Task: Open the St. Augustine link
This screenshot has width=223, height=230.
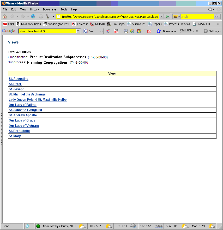Action: pos(19,79)
